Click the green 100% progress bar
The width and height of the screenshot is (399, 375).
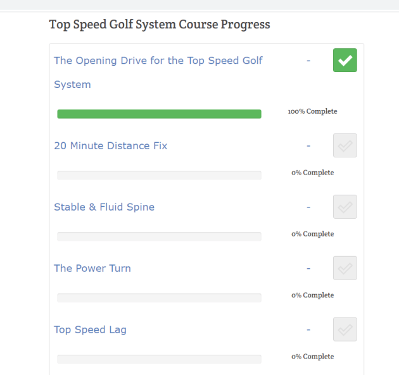pos(159,114)
